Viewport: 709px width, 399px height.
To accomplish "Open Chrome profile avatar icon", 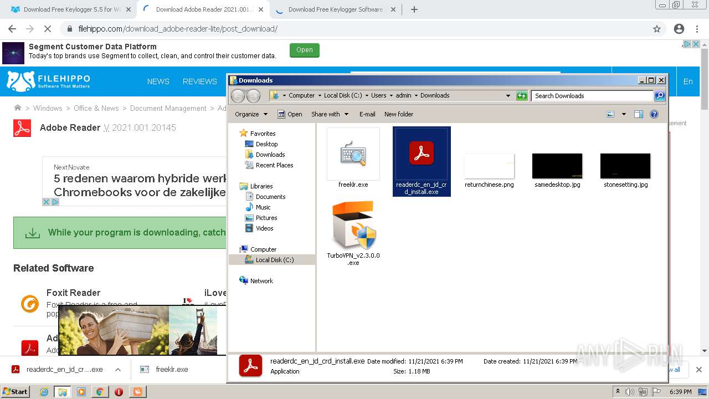I will pyautogui.click(x=679, y=29).
